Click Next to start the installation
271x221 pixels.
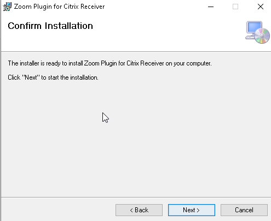point(192,210)
